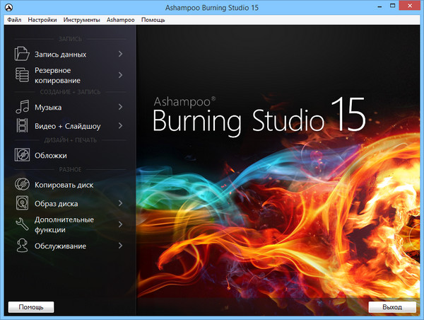Click the Обложки cover design icon

click(22, 155)
